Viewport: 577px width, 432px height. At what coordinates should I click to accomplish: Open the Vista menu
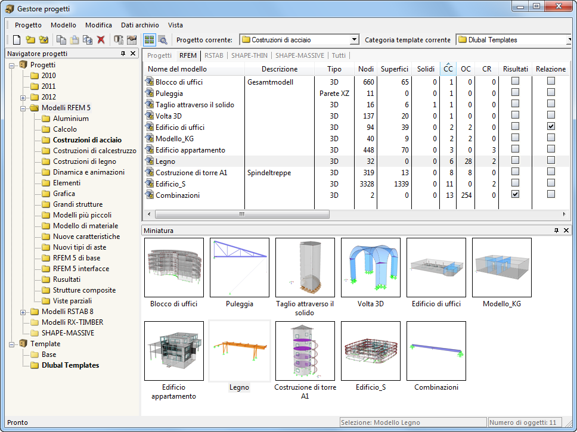(175, 25)
